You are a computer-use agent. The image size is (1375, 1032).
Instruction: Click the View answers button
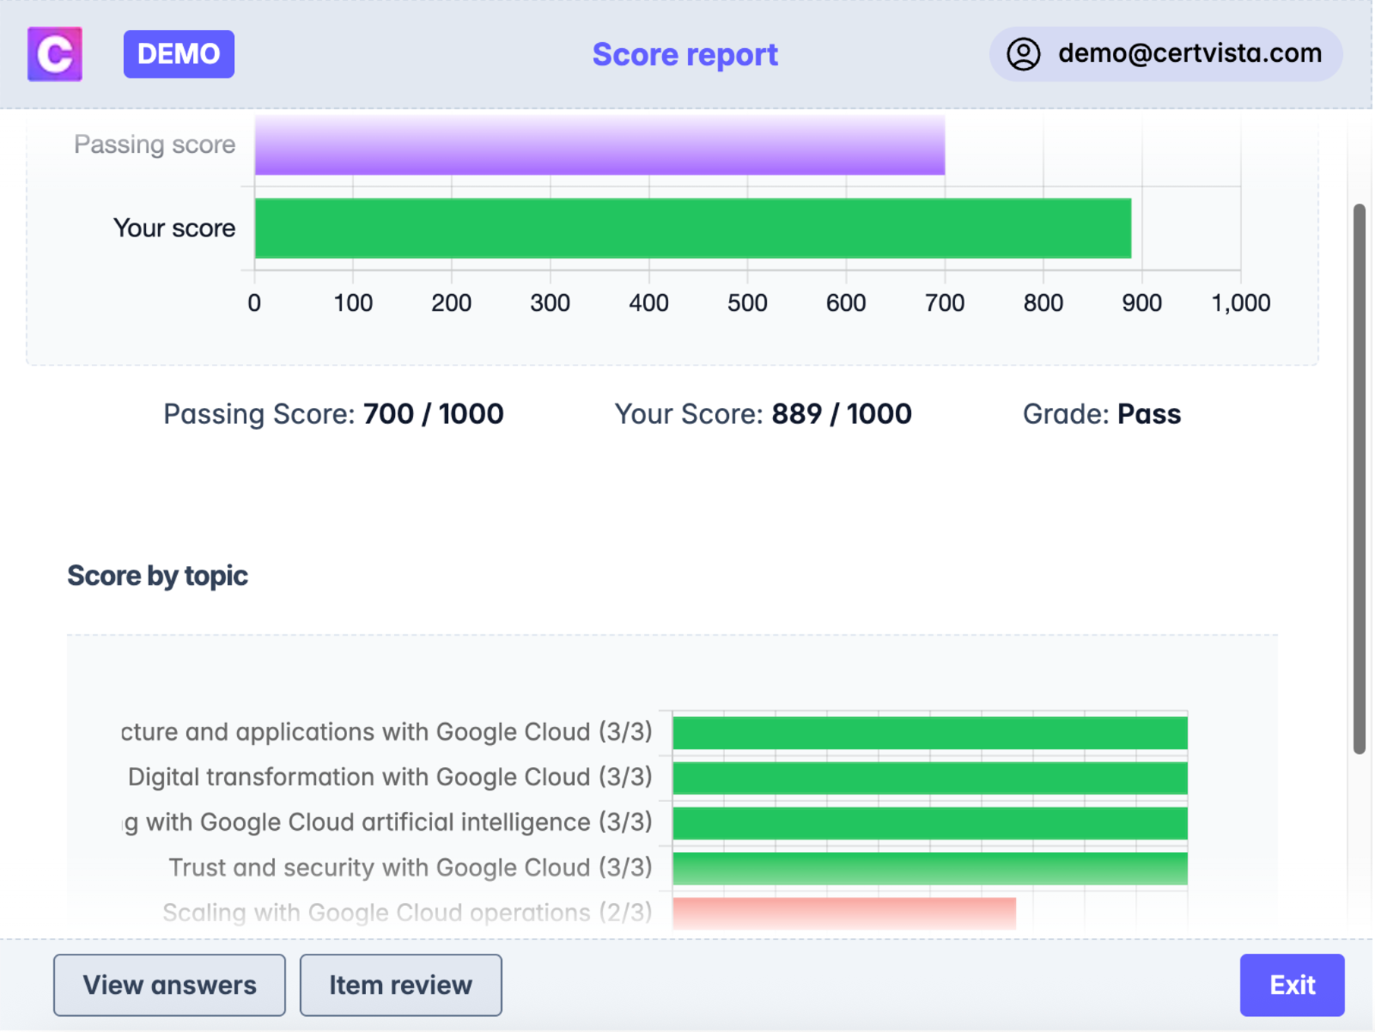tap(168, 985)
